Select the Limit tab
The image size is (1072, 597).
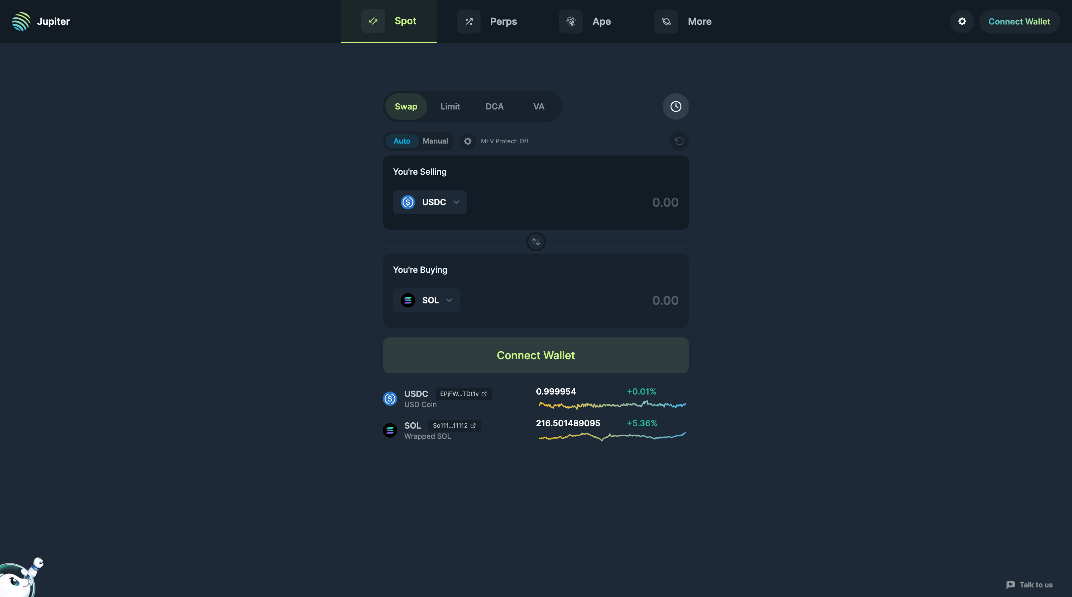click(x=450, y=106)
